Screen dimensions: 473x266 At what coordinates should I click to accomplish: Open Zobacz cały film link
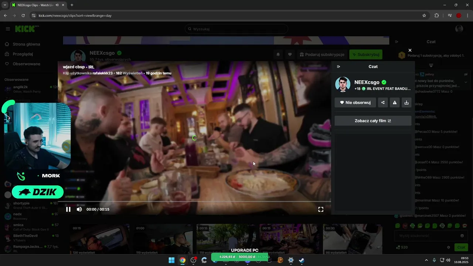pyautogui.click(x=373, y=121)
